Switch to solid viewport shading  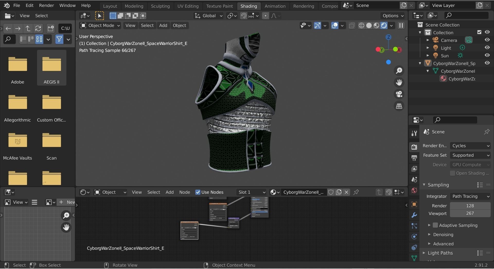click(369, 25)
